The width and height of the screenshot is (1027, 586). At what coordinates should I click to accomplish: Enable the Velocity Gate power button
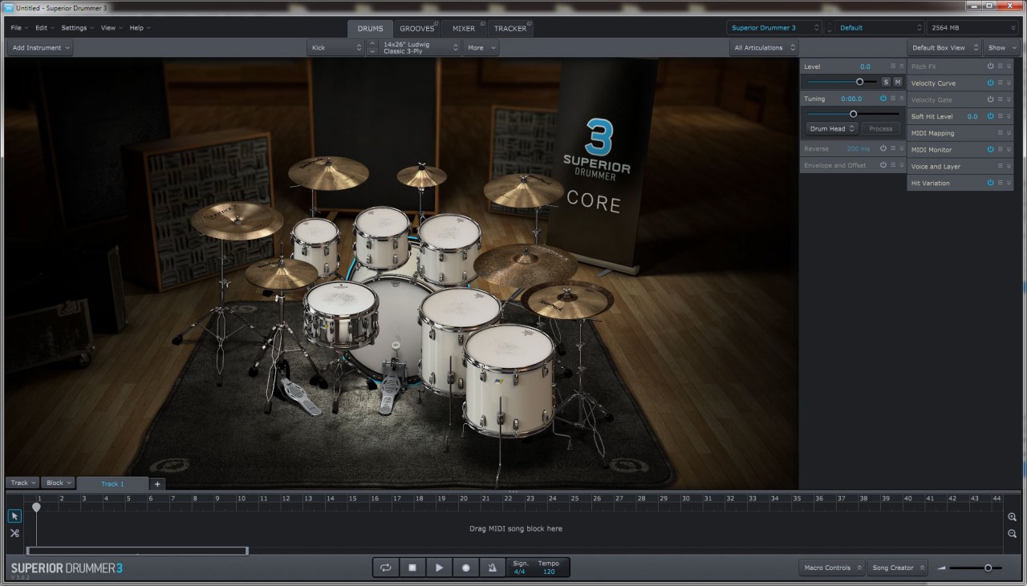990,100
